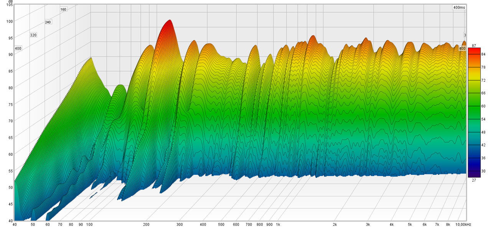The width and height of the screenshot is (491, 227).
Task: Click the "54" color scale value
Action: tap(483, 119)
